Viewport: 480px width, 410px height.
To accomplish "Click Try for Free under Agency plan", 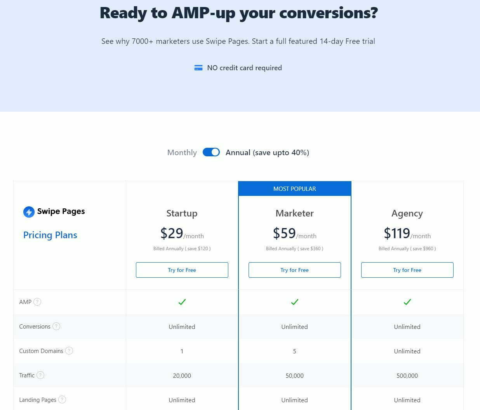I will (407, 270).
